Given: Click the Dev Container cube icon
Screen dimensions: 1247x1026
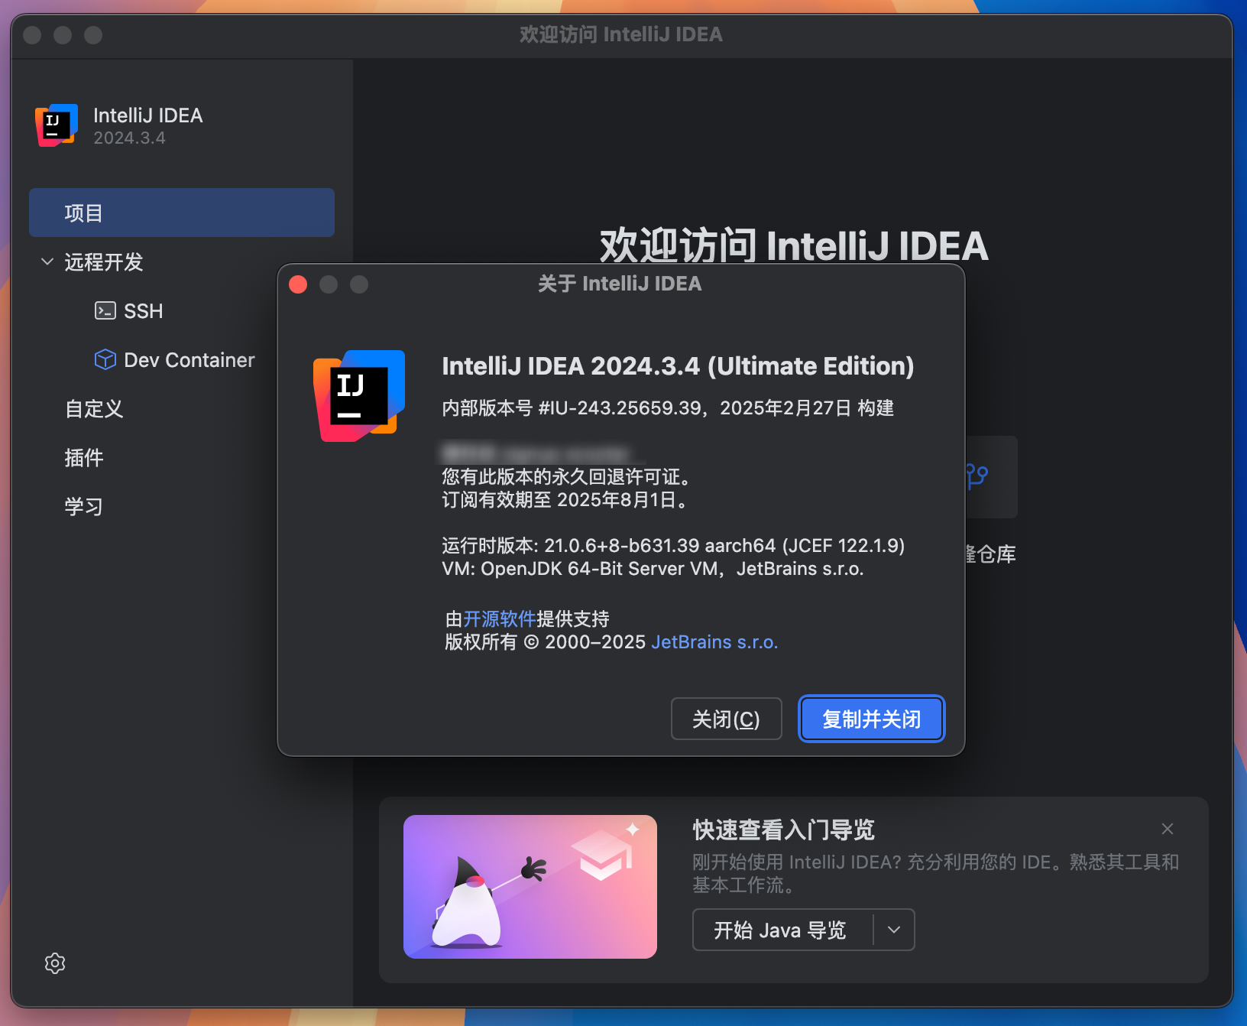Looking at the screenshot, I should (105, 359).
